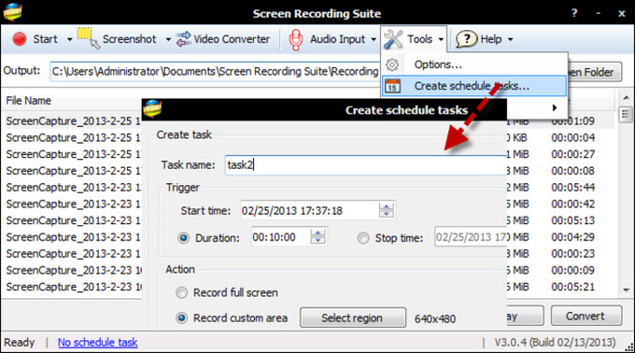This screenshot has width=635, height=353.
Task: Click the Help question bubble icon
Action: pos(467,39)
